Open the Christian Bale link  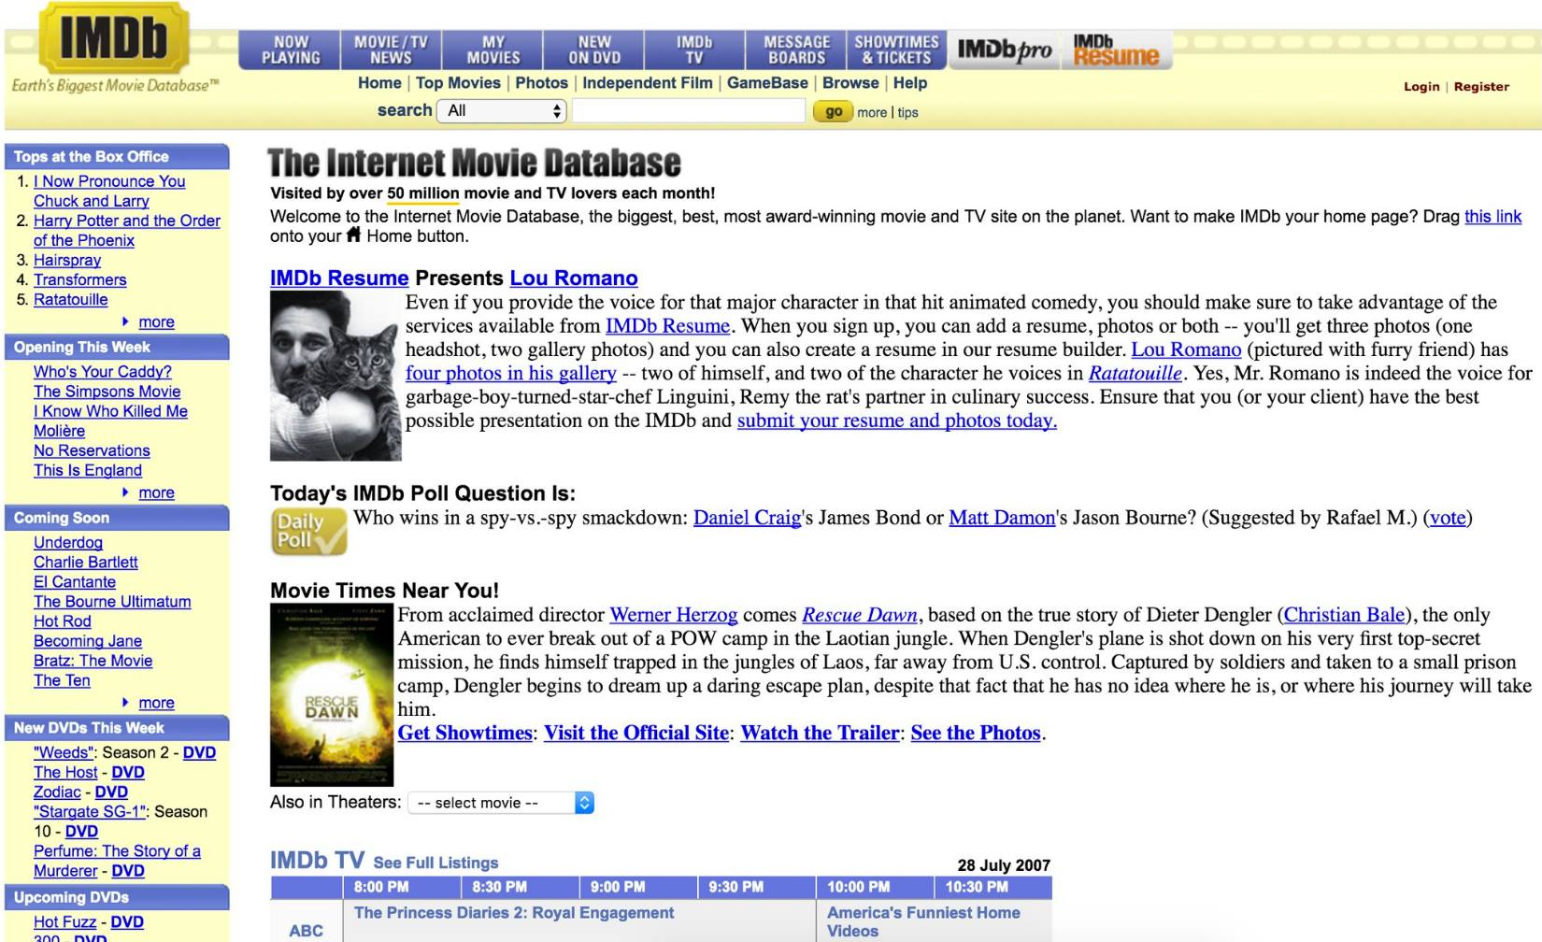[1345, 615]
